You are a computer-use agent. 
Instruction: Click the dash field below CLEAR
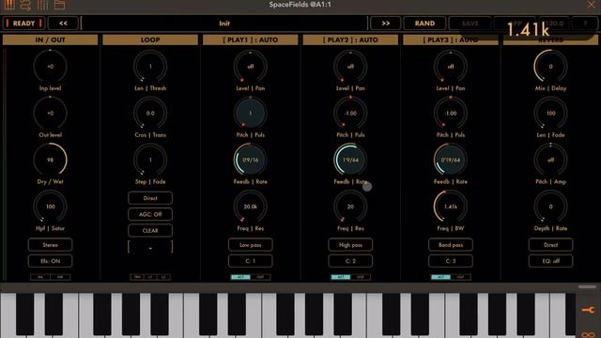pos(150,247)
